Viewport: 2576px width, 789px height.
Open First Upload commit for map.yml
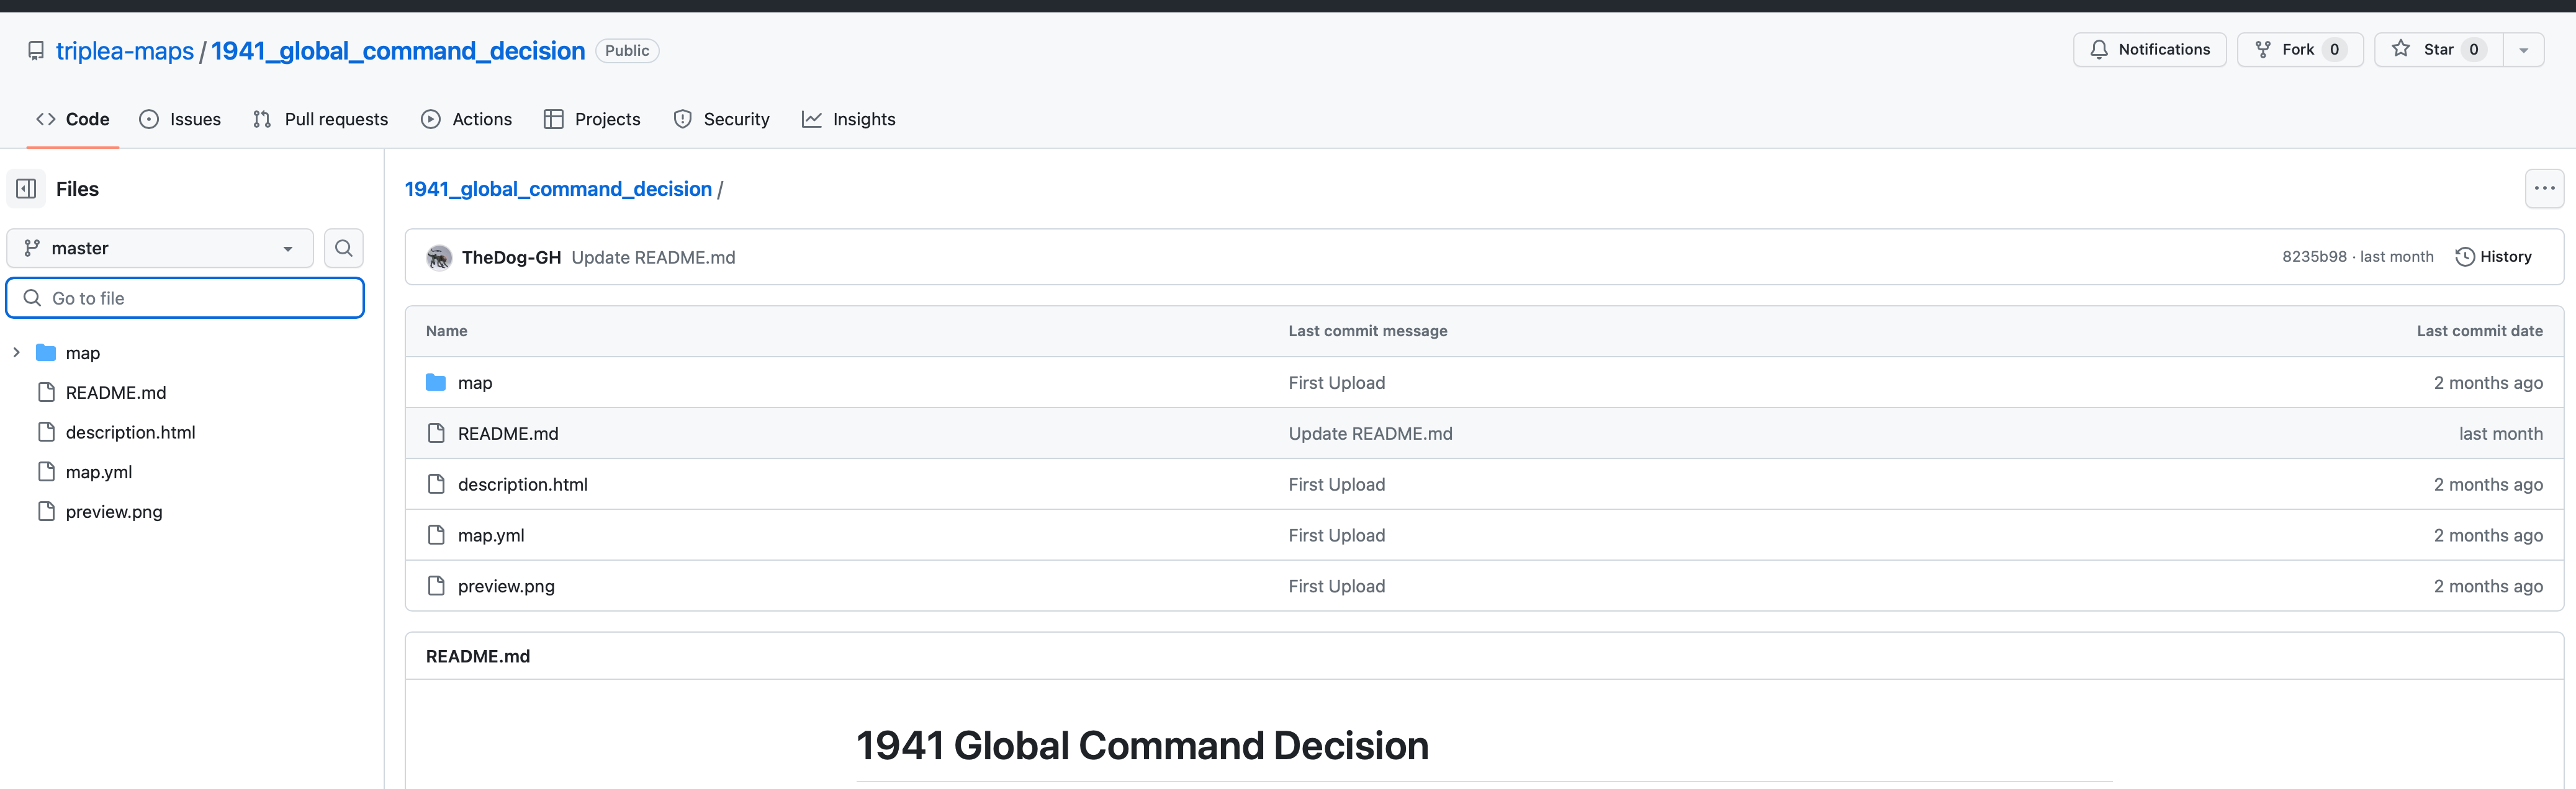coord(1336,535)
